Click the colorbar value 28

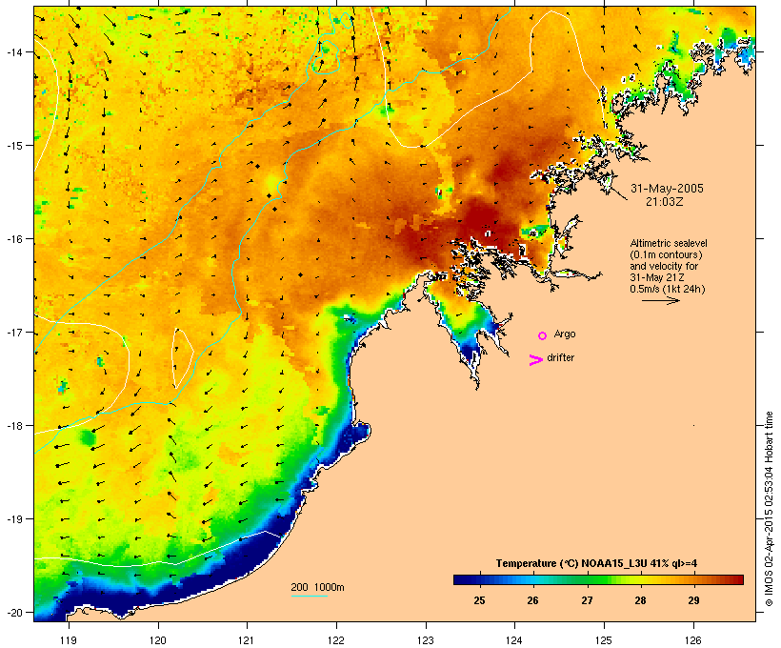coord(640,600)
